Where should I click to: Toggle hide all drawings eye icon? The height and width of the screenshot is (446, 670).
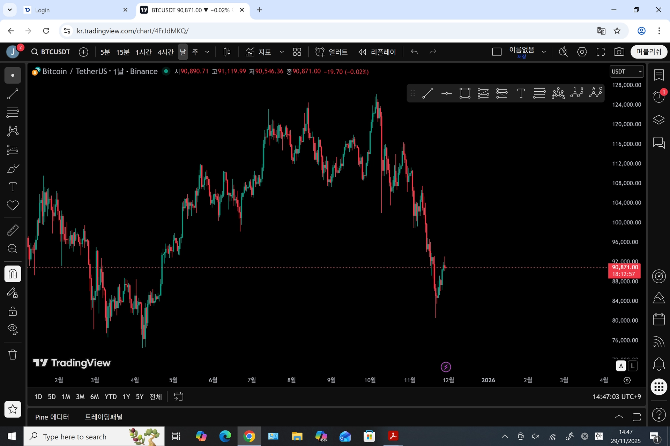[13, 329]
